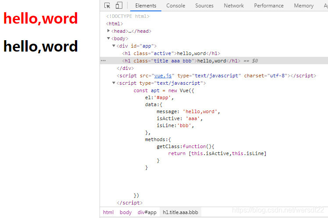The width and height of the screenshot is (328, 218).
Task: Select the h1.title.aaa.bbb breadcrumb
Action: (180, 212)
